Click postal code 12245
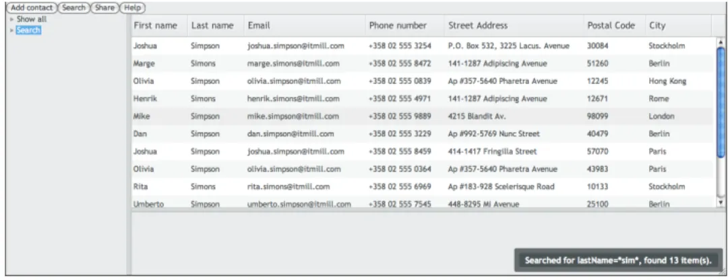728x280 pixels. tap(597, 81)
